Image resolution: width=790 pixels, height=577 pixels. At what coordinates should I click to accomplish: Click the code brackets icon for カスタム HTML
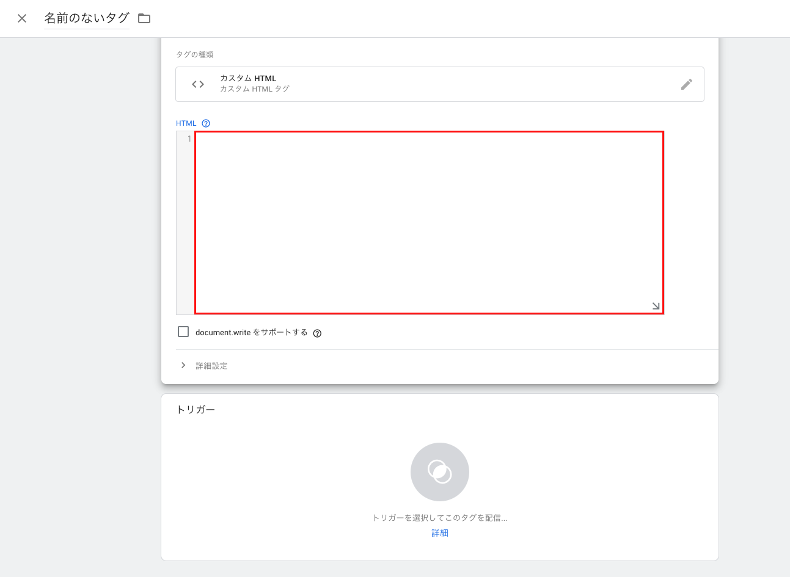(x=198, y=84)
